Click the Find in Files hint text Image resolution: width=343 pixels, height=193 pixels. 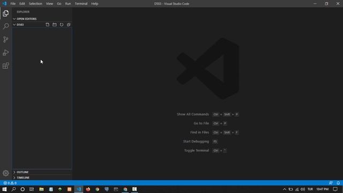click(199, 132)
